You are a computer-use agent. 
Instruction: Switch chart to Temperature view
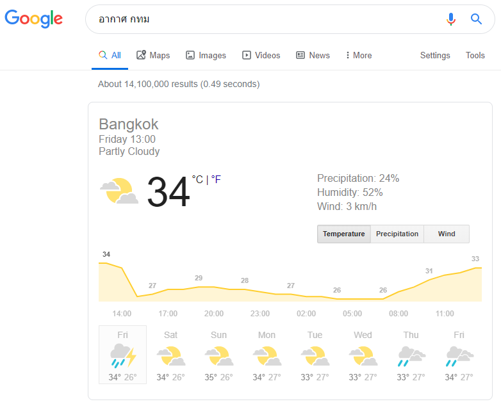pyautogui.click(x=343, y=234)
